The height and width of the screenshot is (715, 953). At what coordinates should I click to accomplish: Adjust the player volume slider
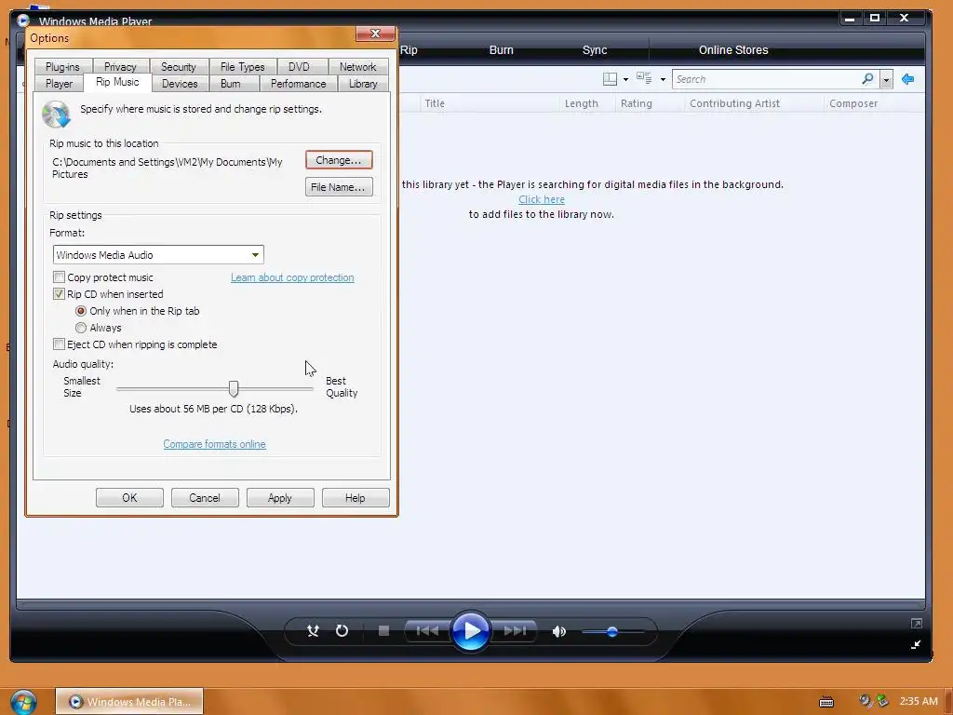(612, 632)
